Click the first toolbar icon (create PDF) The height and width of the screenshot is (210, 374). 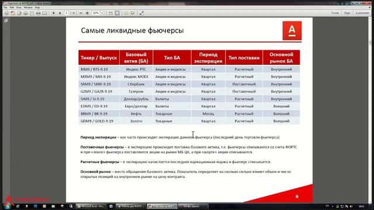(6, 13)
